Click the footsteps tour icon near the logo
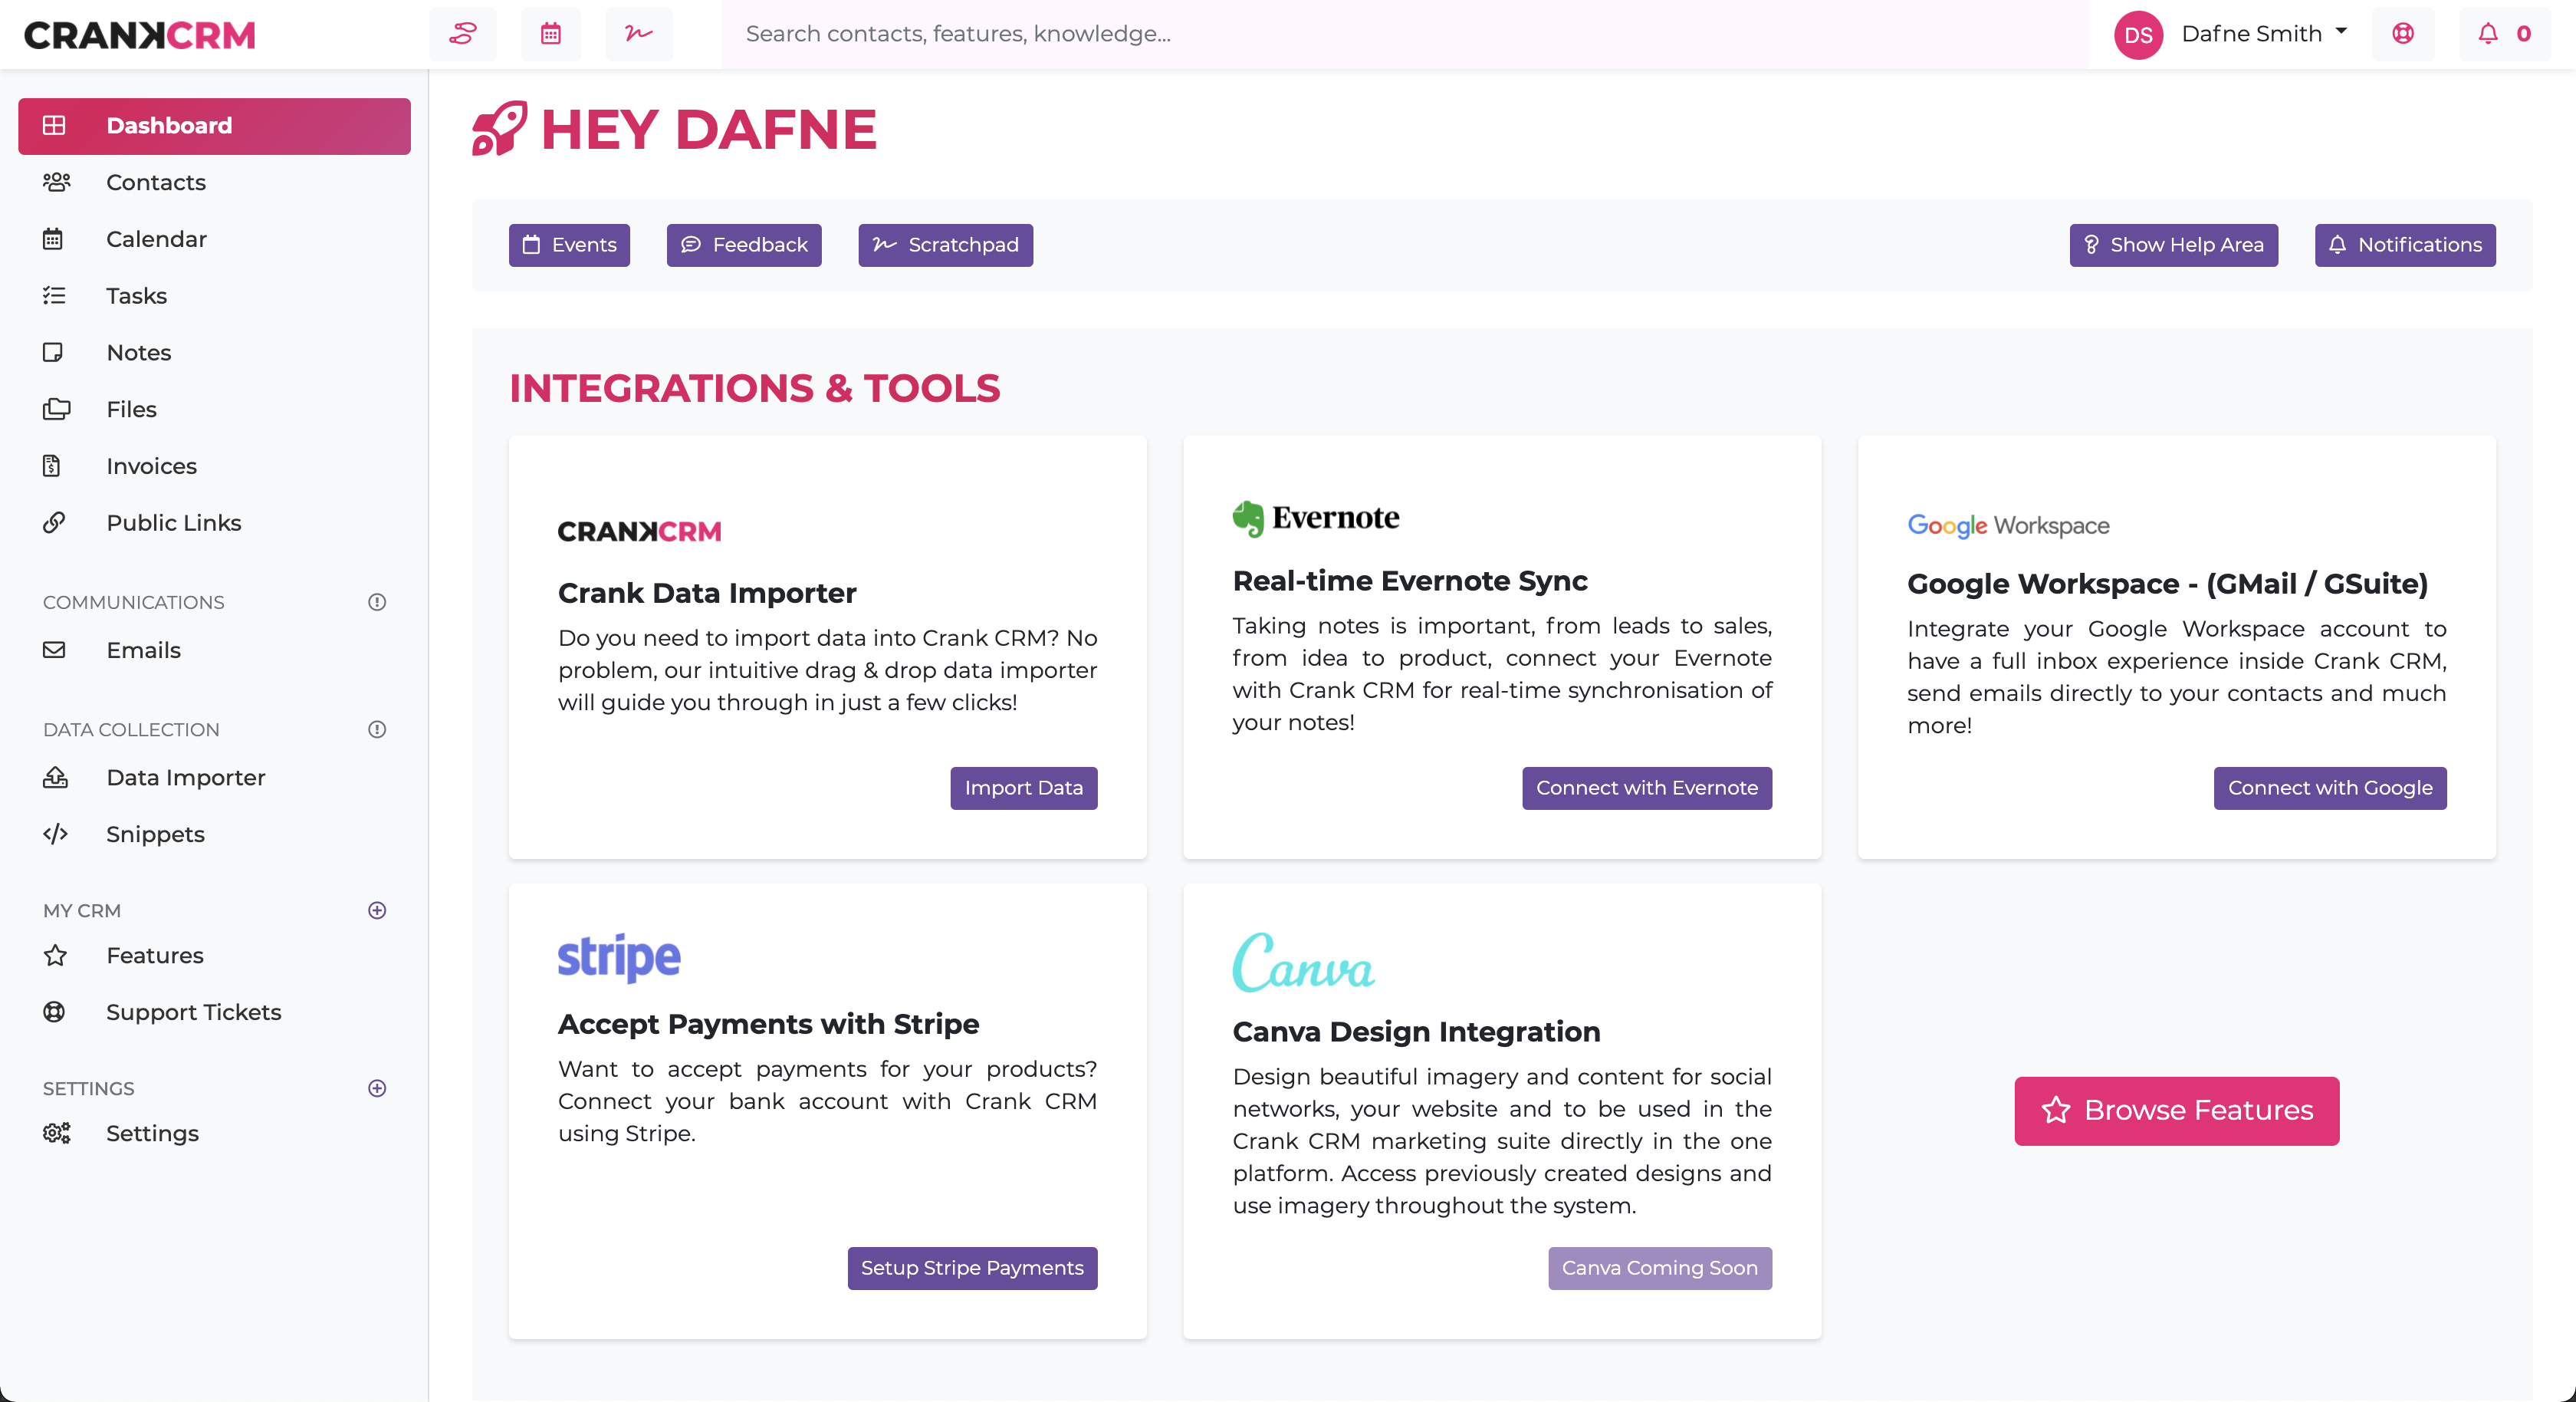Viewport: 2576px width, 1402px height. 463,33
